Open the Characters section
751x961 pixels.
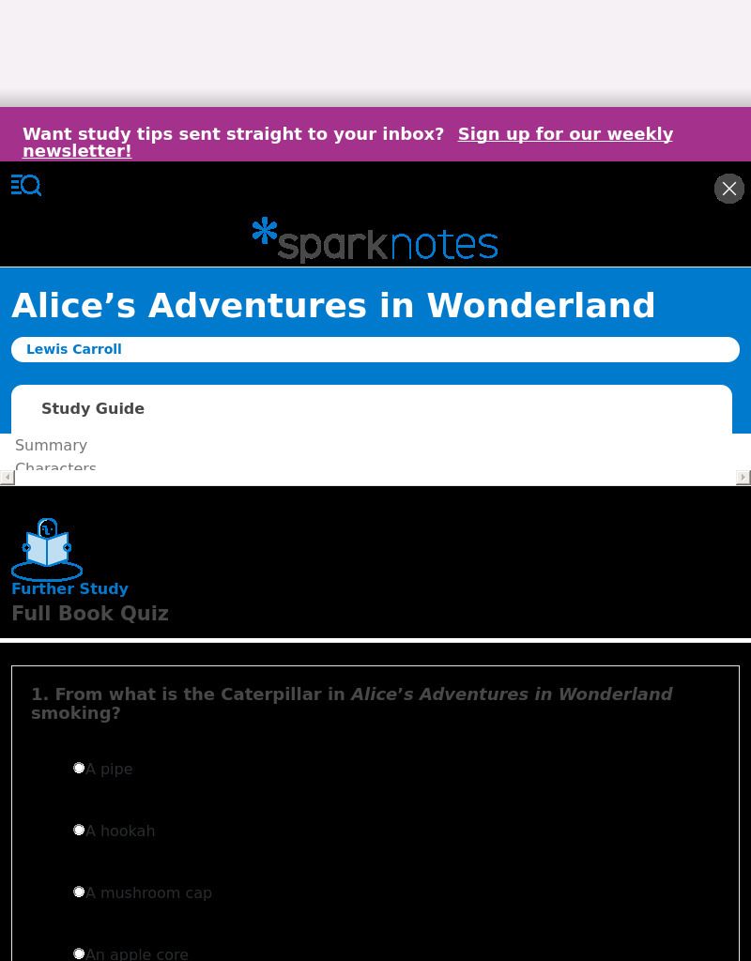[55, 467]
